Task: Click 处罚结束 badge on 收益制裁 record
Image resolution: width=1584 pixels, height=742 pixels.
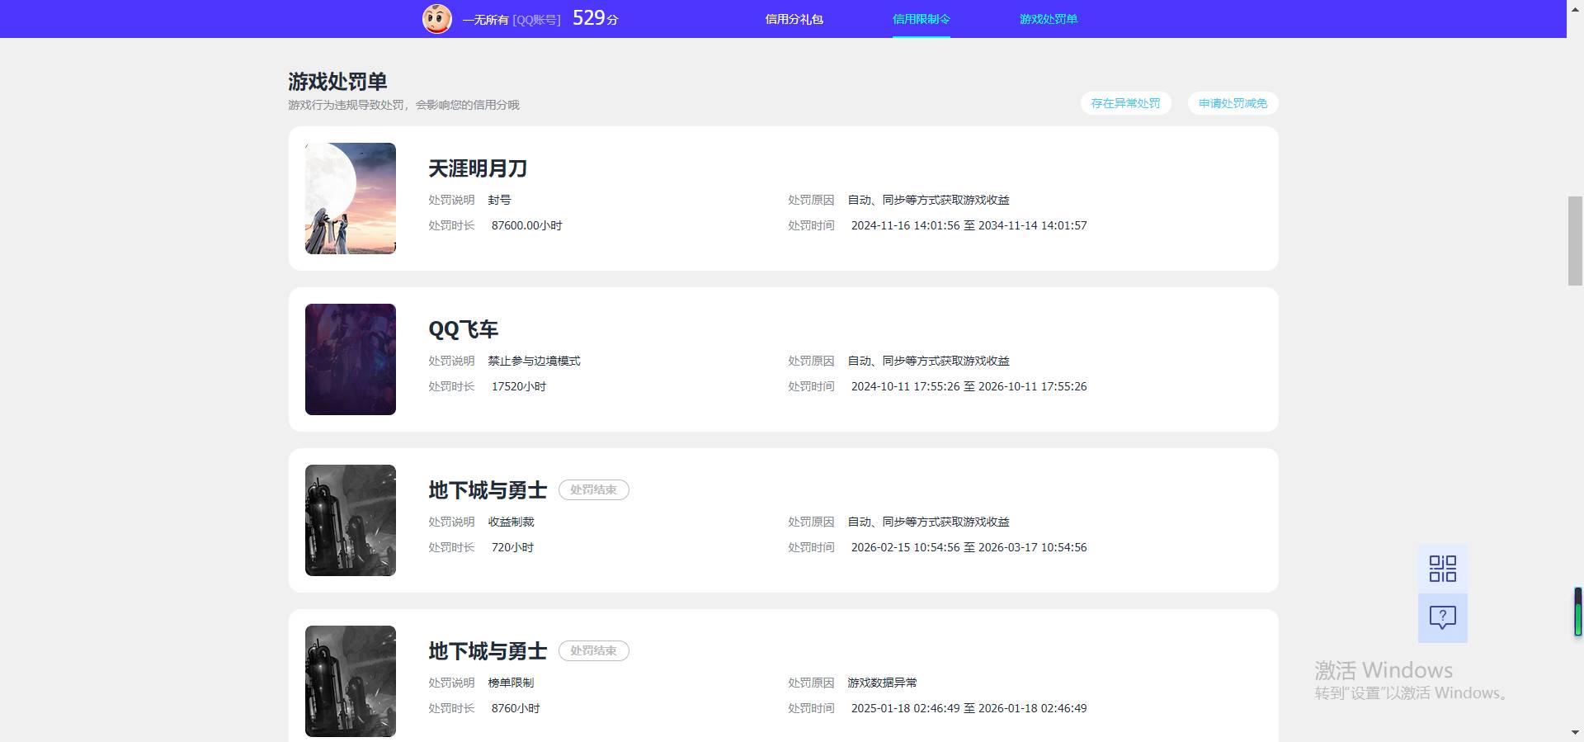Action: (593, 489)
